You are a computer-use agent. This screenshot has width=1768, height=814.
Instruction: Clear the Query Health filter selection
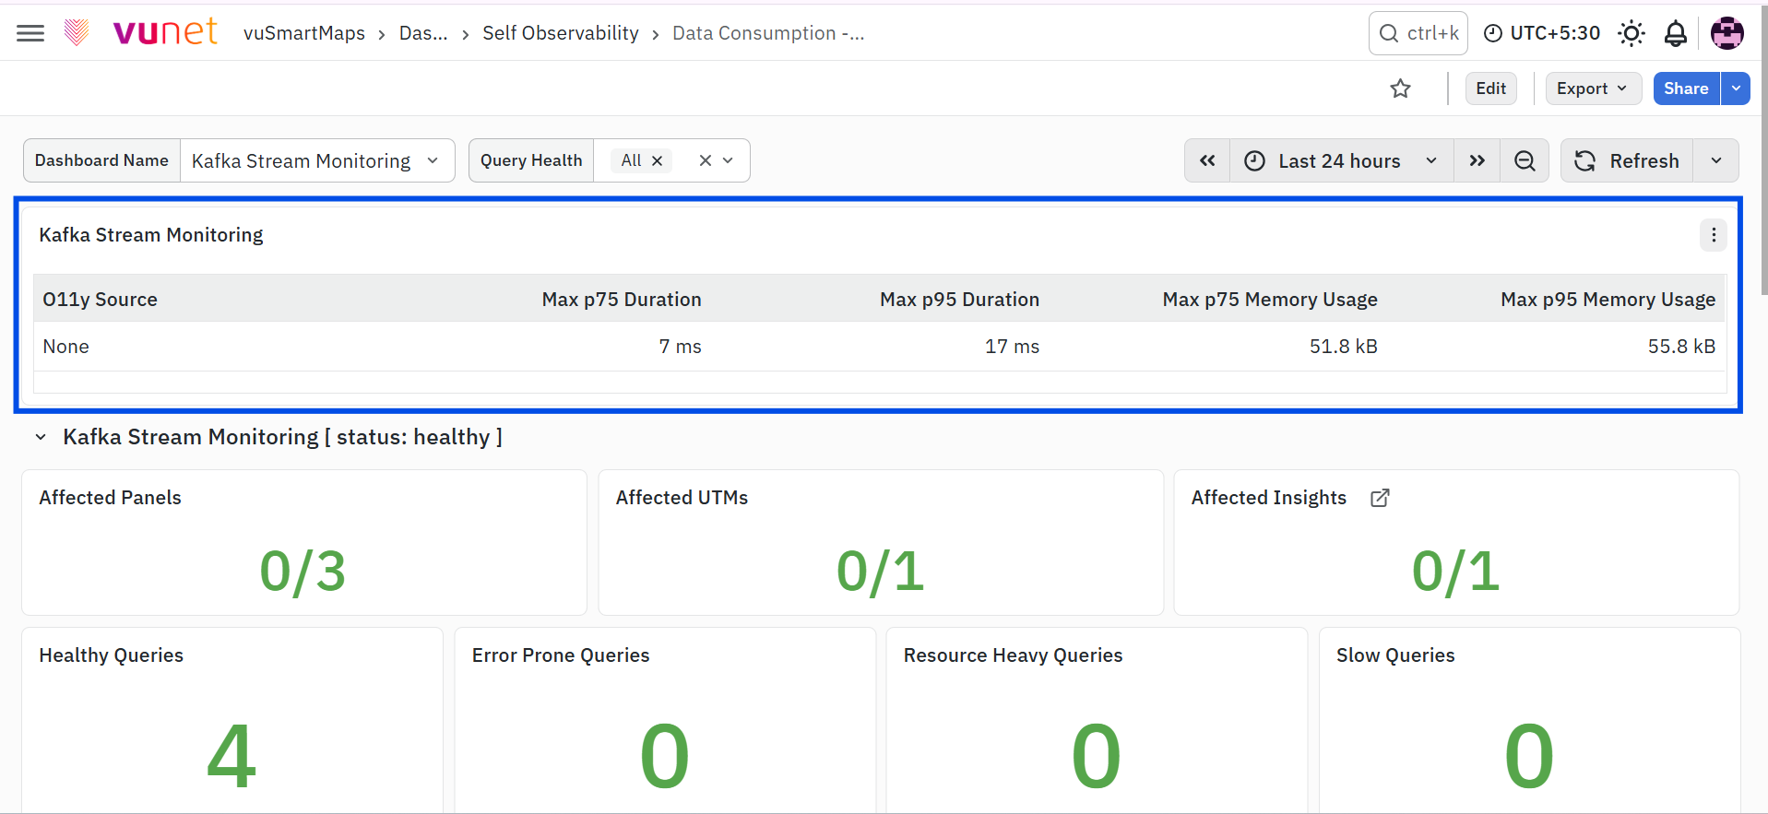(x=706, y=160)
